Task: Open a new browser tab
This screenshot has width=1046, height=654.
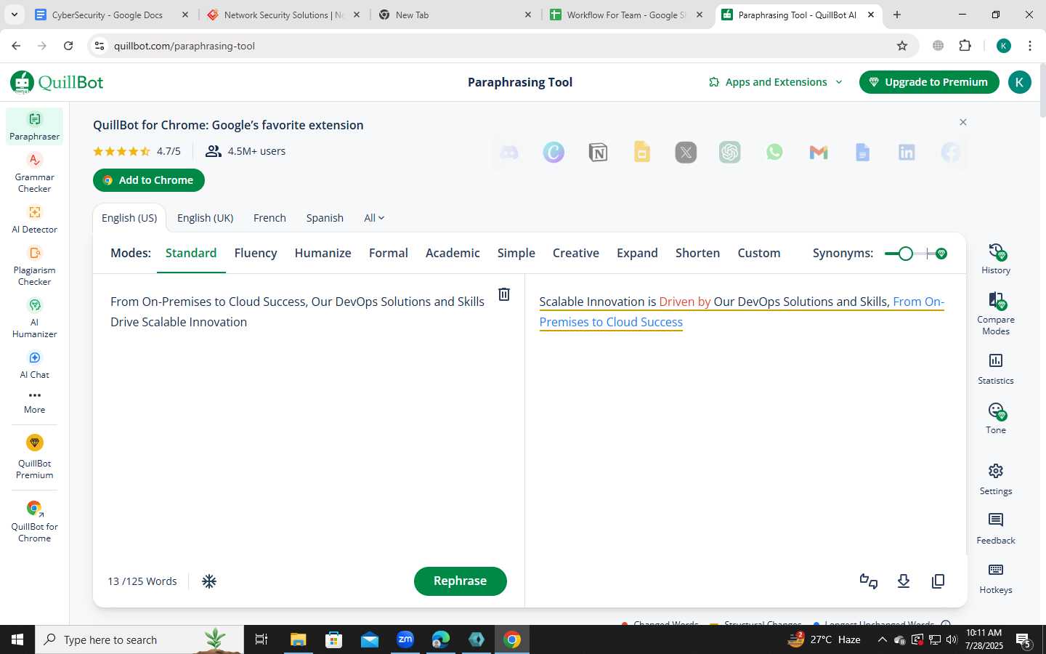Action: (897, 15)
